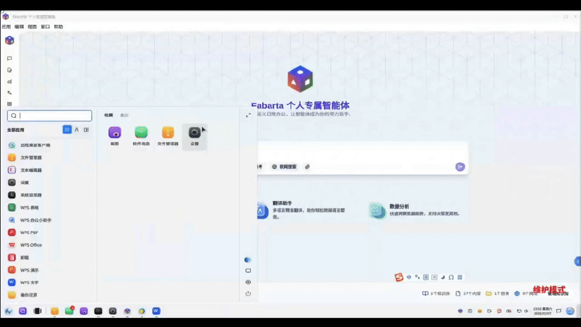
Task: Click the purple send button
Action: (x=460, y=167)
